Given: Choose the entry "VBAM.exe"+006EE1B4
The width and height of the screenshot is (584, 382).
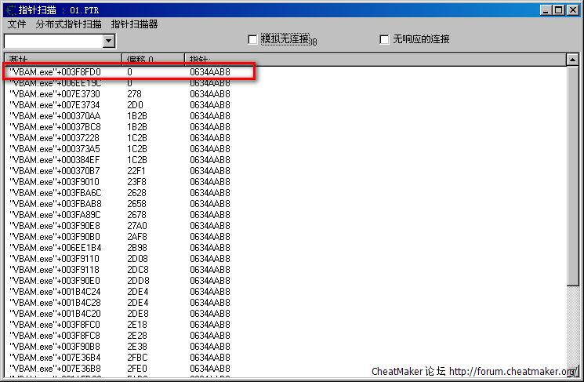Looking at the screenshot, I should click(x=55, y=247).
